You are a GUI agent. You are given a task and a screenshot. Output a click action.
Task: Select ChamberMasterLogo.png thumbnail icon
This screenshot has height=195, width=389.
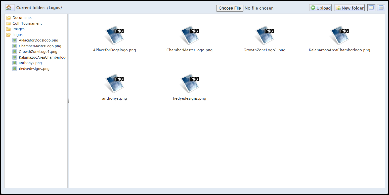(190, 35)
